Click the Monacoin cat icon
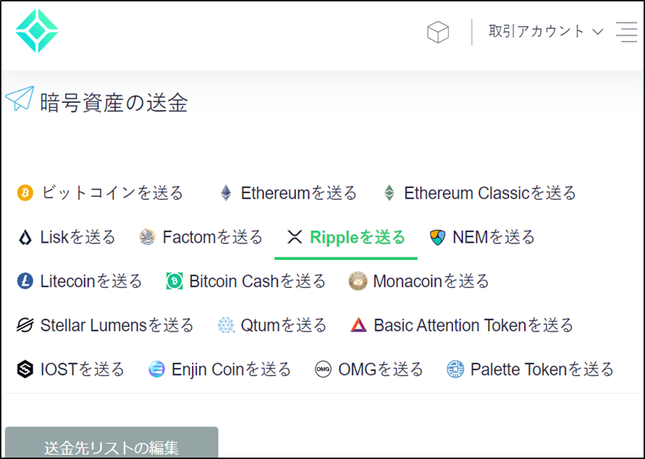The height and width of the screenshot is (459, 645). click(x=358, y=282)
